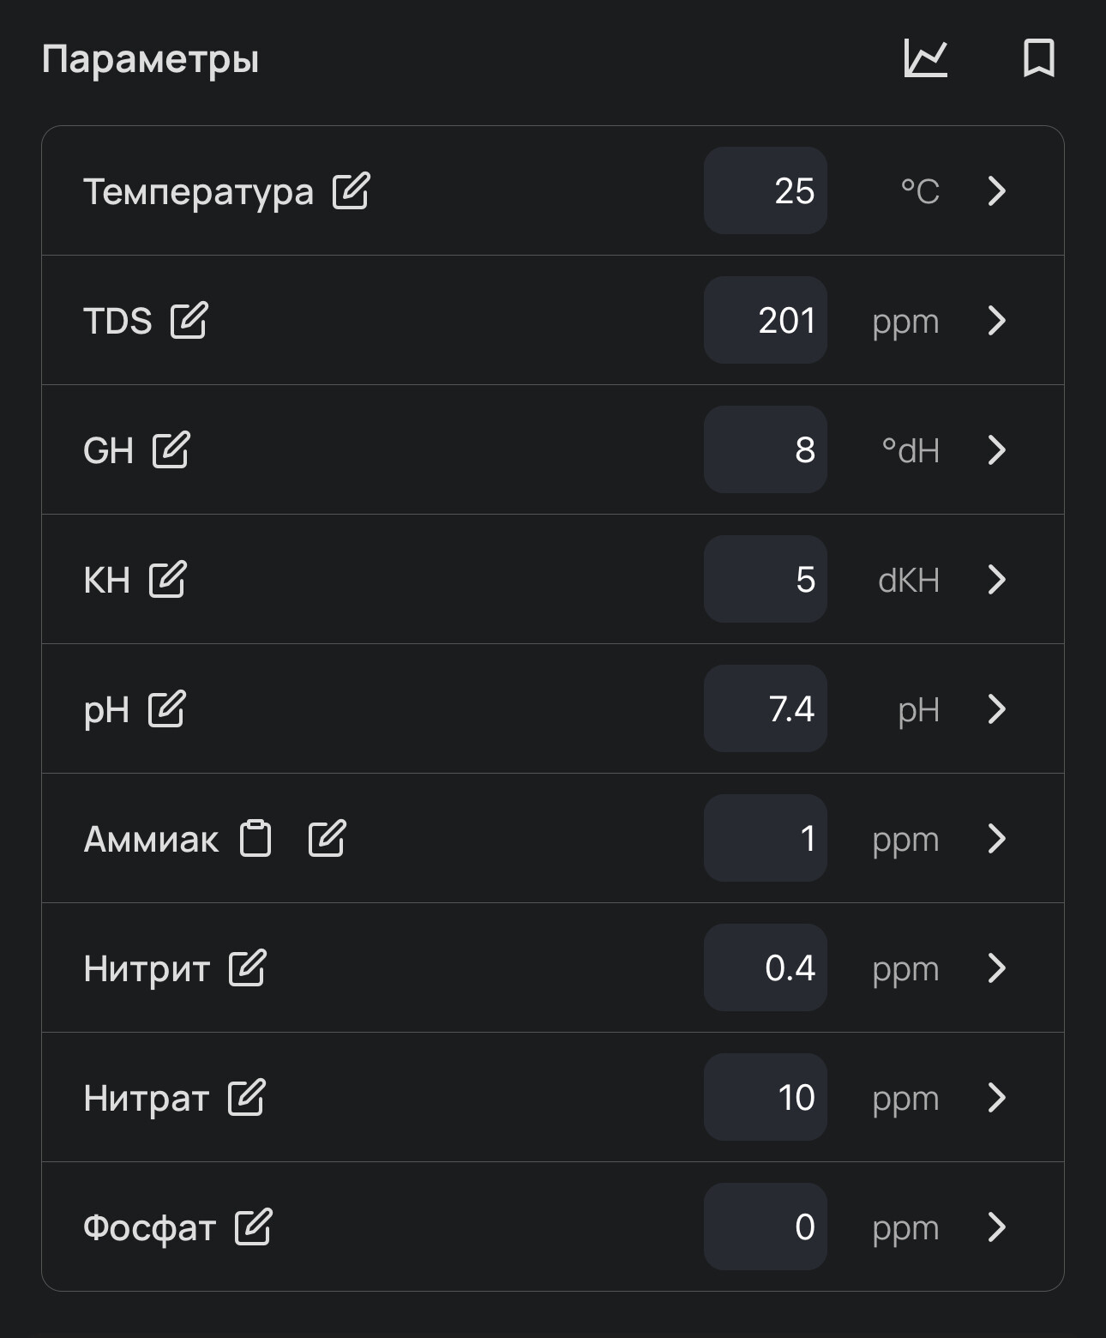1106x1338 pixels.
Task: Click edit icon next to Нитрит
Action: click(247, 967)
